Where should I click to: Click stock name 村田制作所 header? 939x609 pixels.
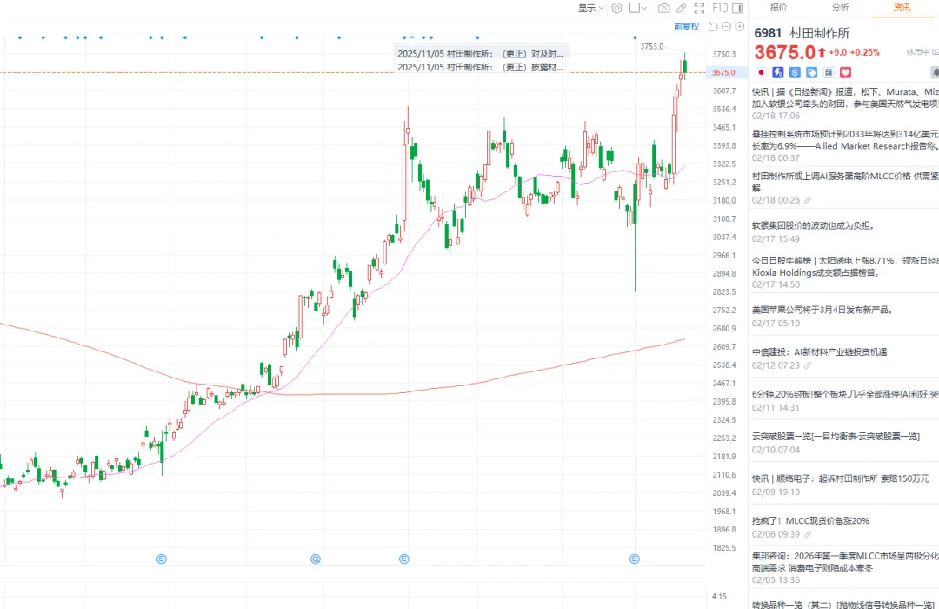[x=819, y=33]
